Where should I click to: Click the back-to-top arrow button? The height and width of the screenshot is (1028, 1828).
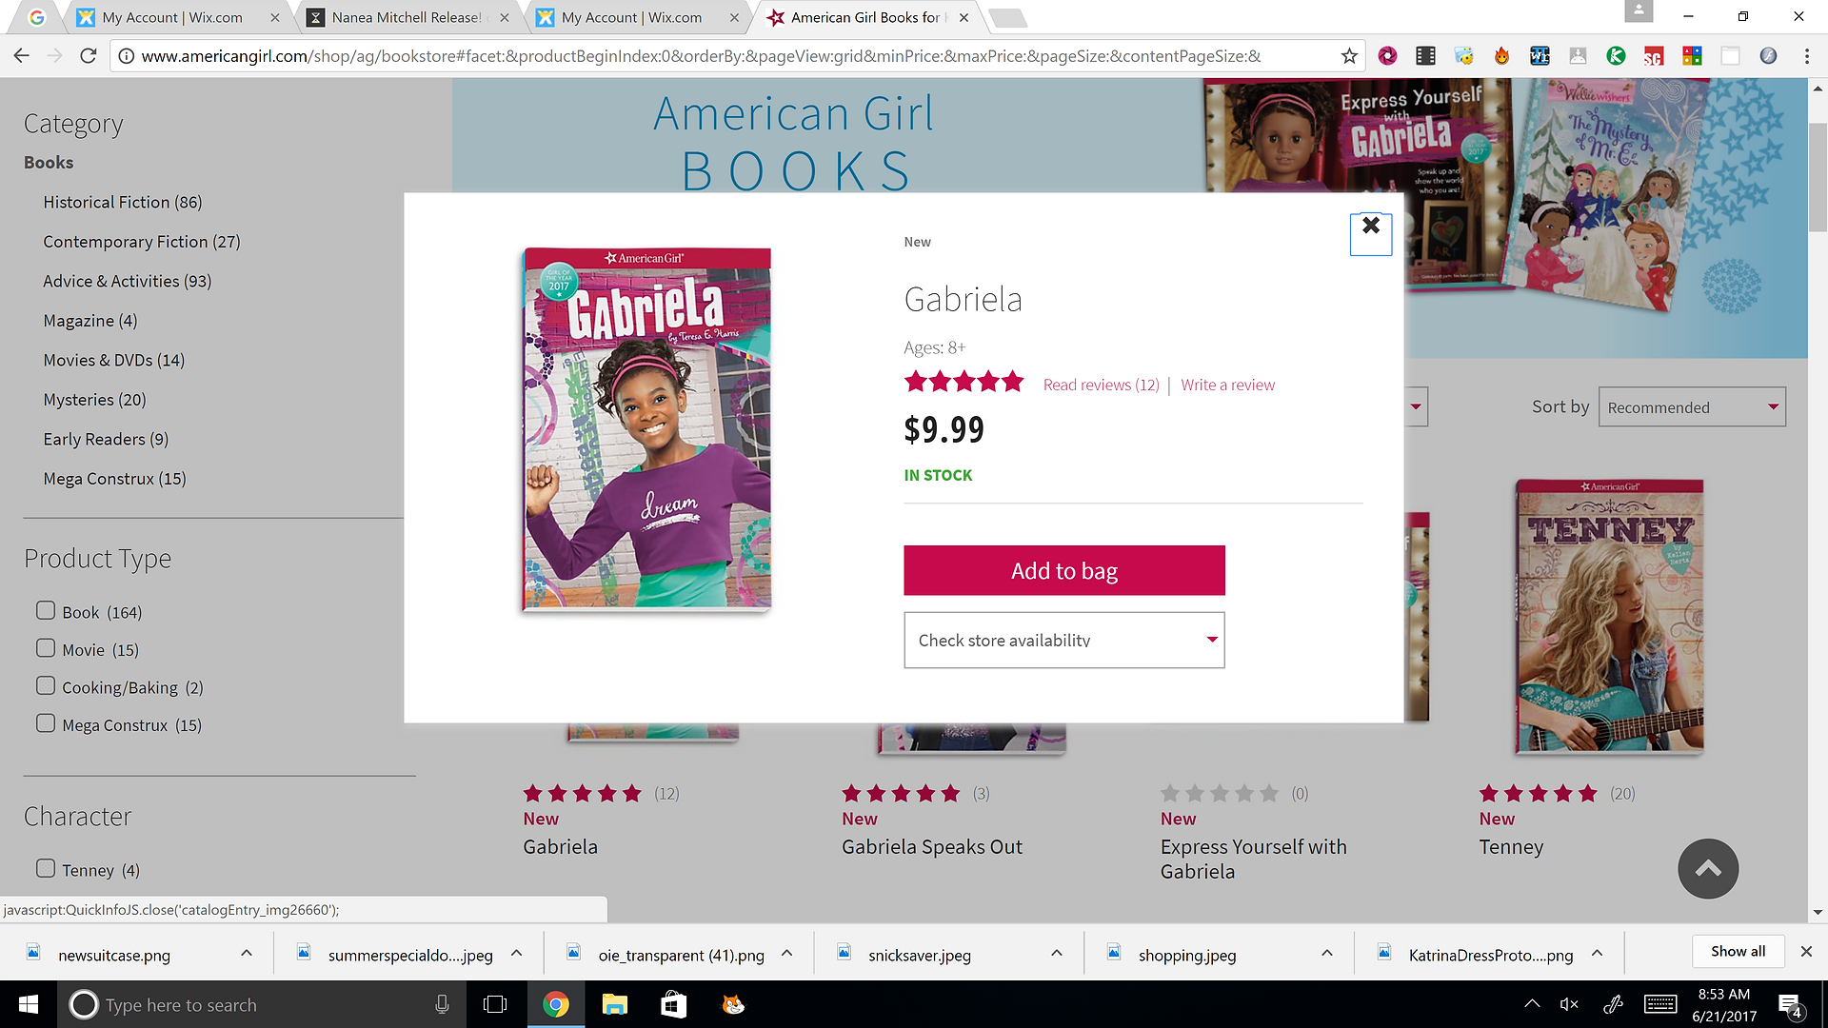coord(1708,868)
